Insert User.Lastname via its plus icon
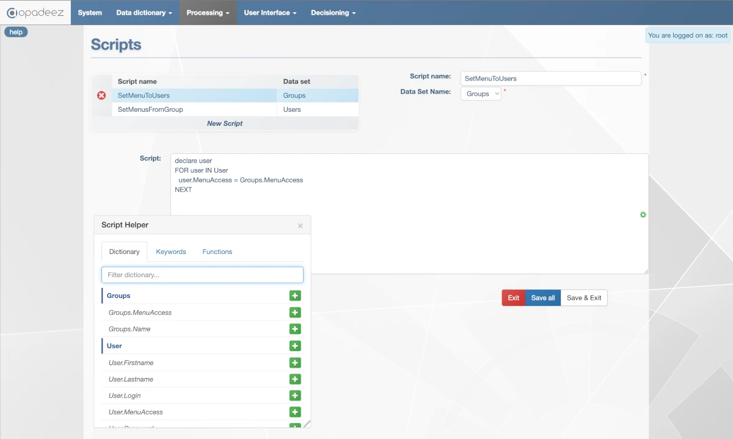This screenshot has width=733, height=439. (x=295, y=379)
